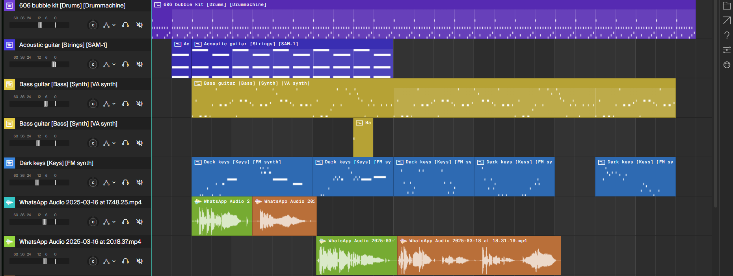Select the Dark keys clip labeled [FM synth]

252,177
